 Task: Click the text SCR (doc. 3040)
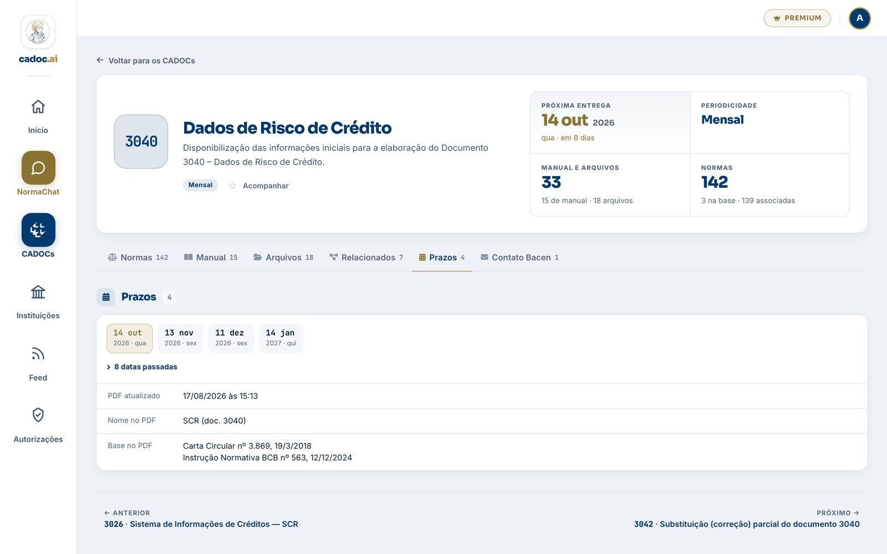pos(215,420)
